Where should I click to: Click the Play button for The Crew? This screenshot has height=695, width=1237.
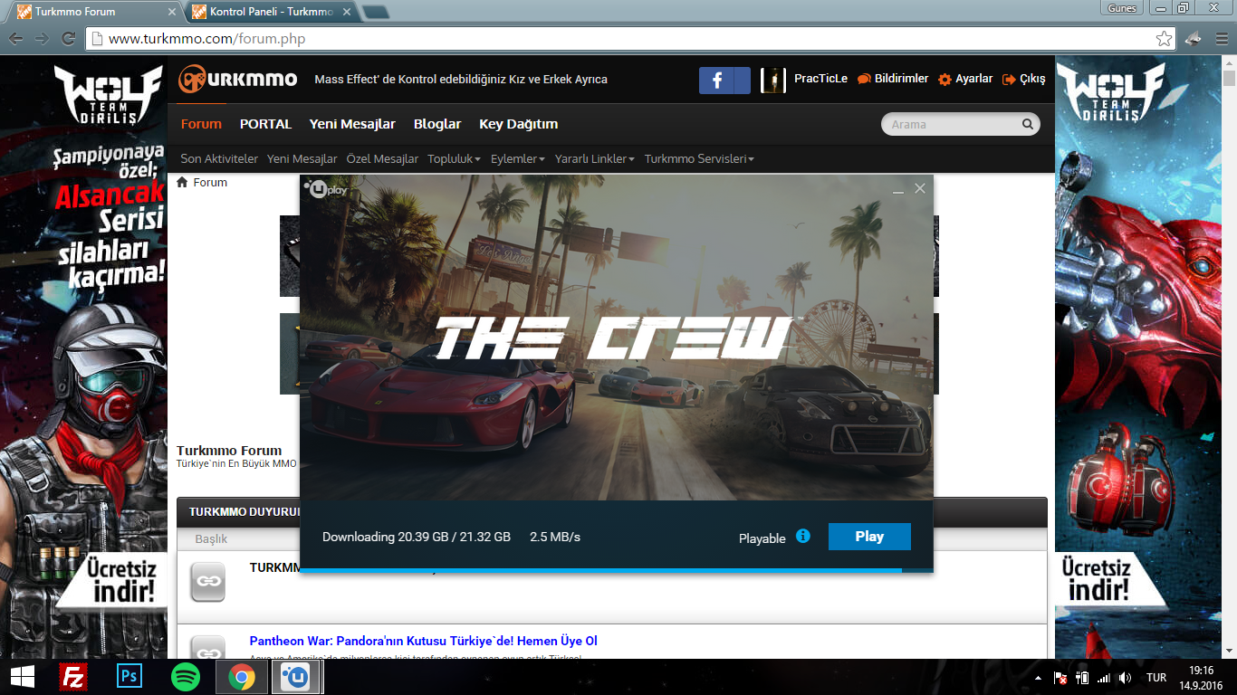pos(869,537)
